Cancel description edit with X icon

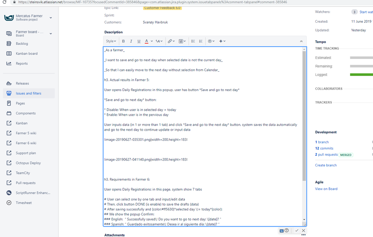point(303,230)
